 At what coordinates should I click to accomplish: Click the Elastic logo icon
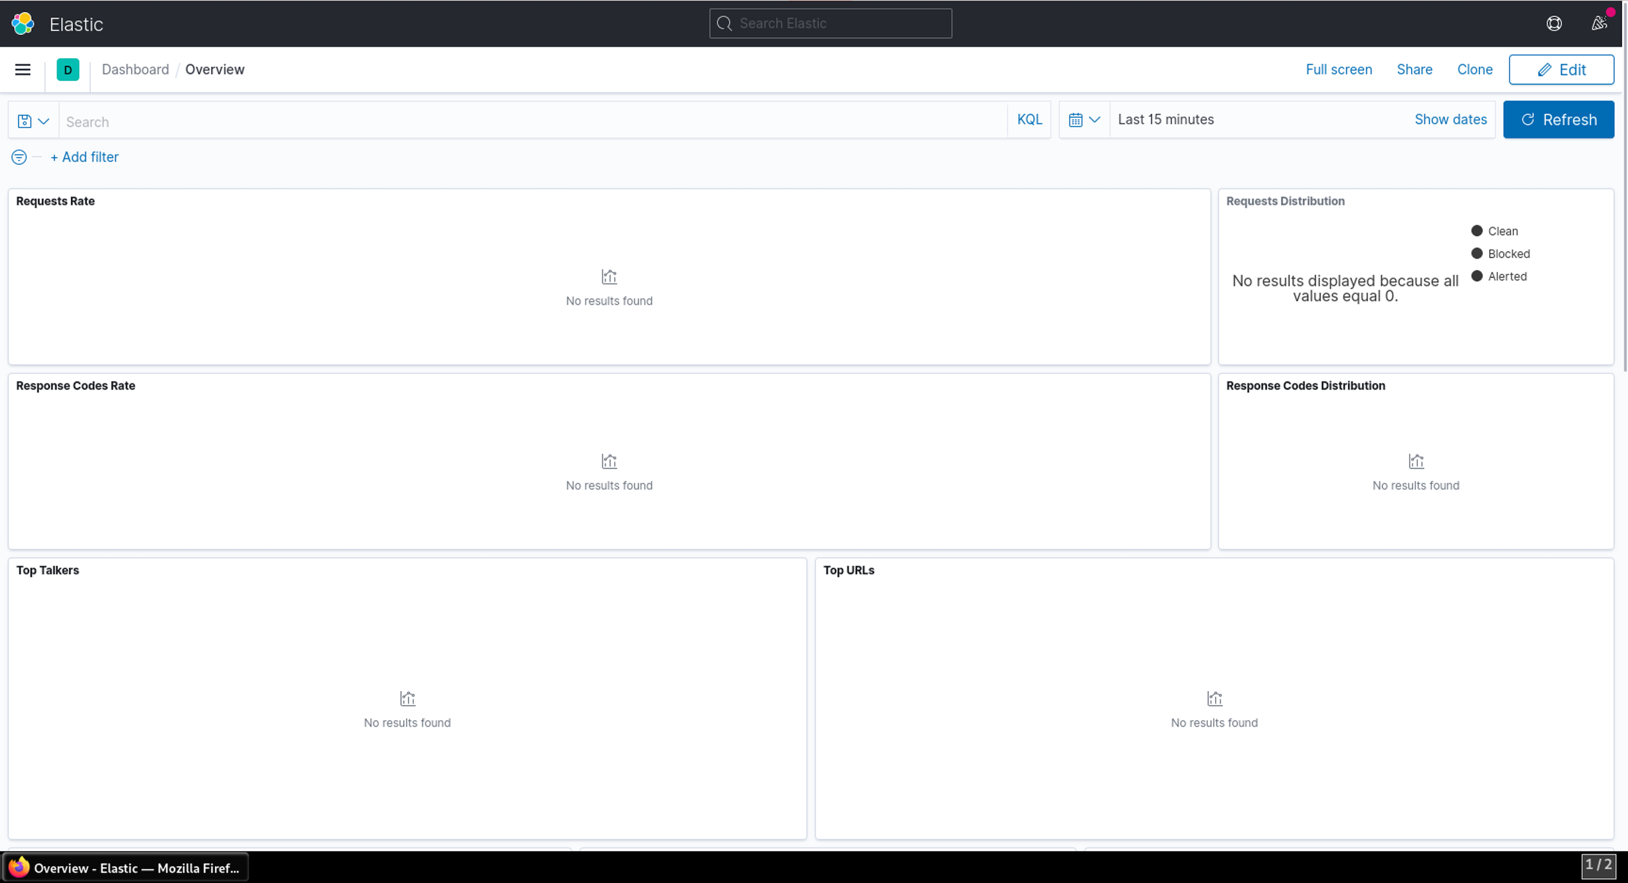click(23, 23)
